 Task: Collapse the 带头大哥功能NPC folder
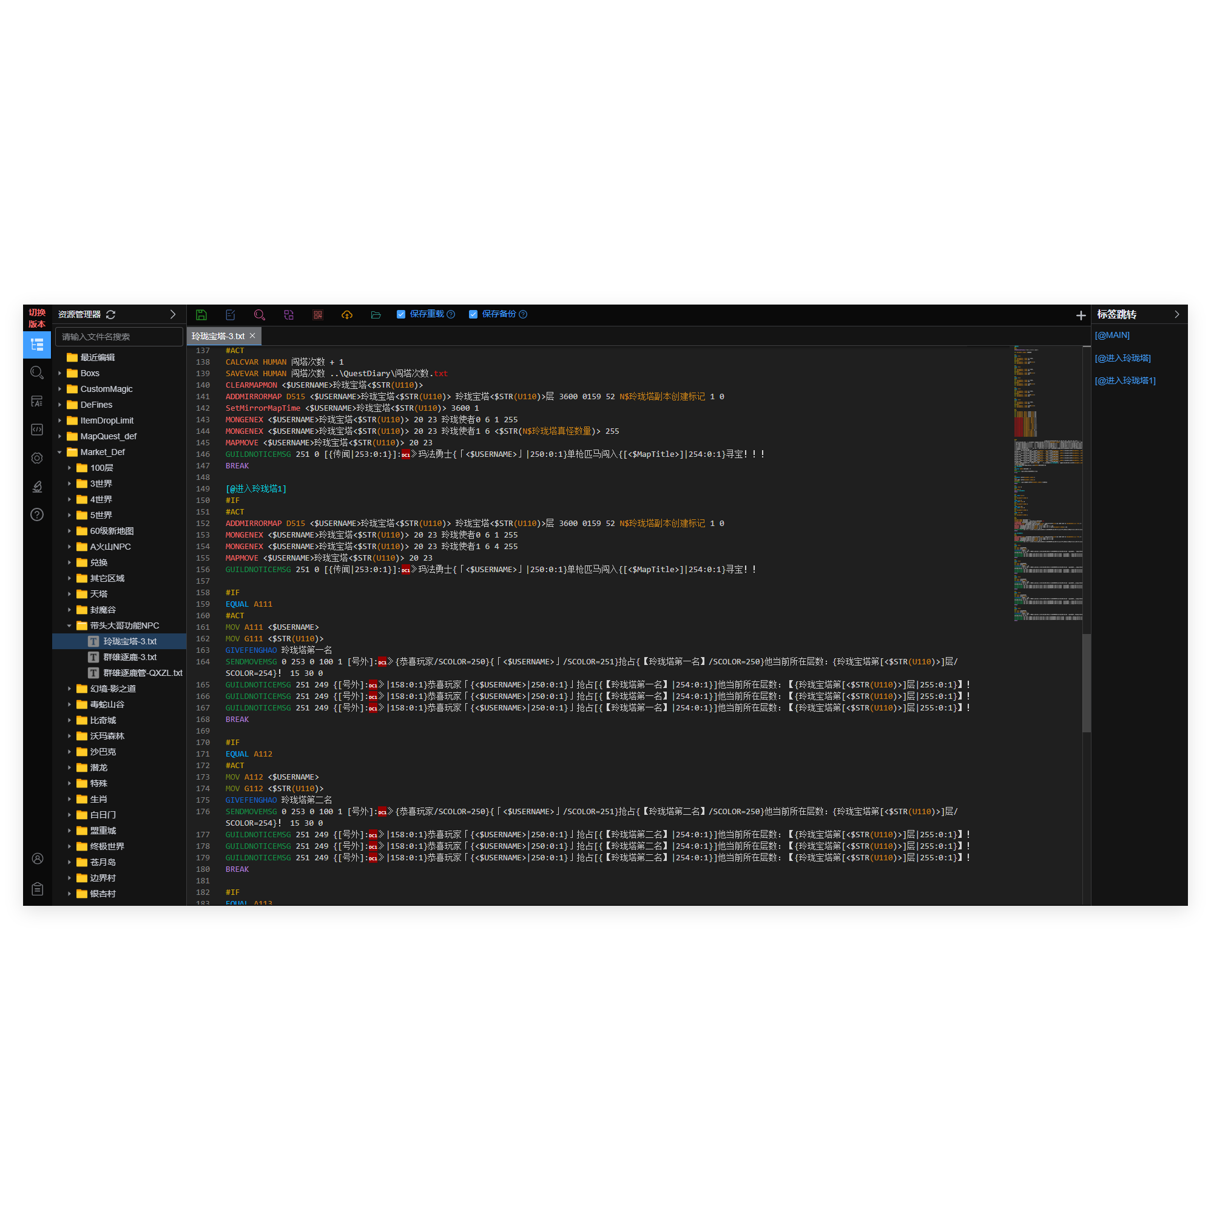click(70, 626)
